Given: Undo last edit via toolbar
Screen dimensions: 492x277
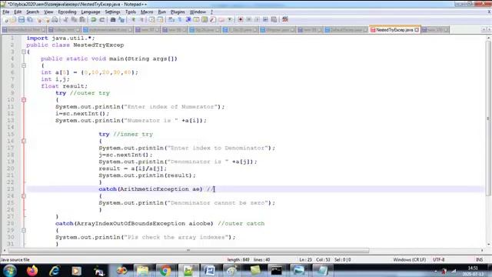Looking at the screenshot, I should tap(94, 19).
